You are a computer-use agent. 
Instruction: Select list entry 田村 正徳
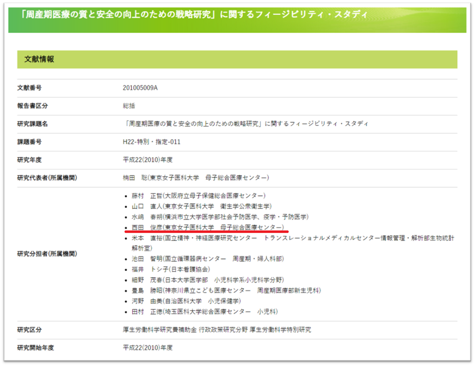pyautogui.click(x=205, y=312)
